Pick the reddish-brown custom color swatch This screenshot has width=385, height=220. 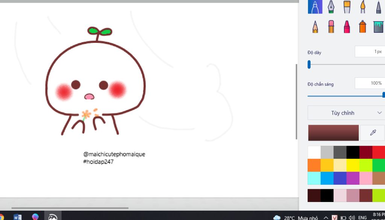[x=366, y=196]
